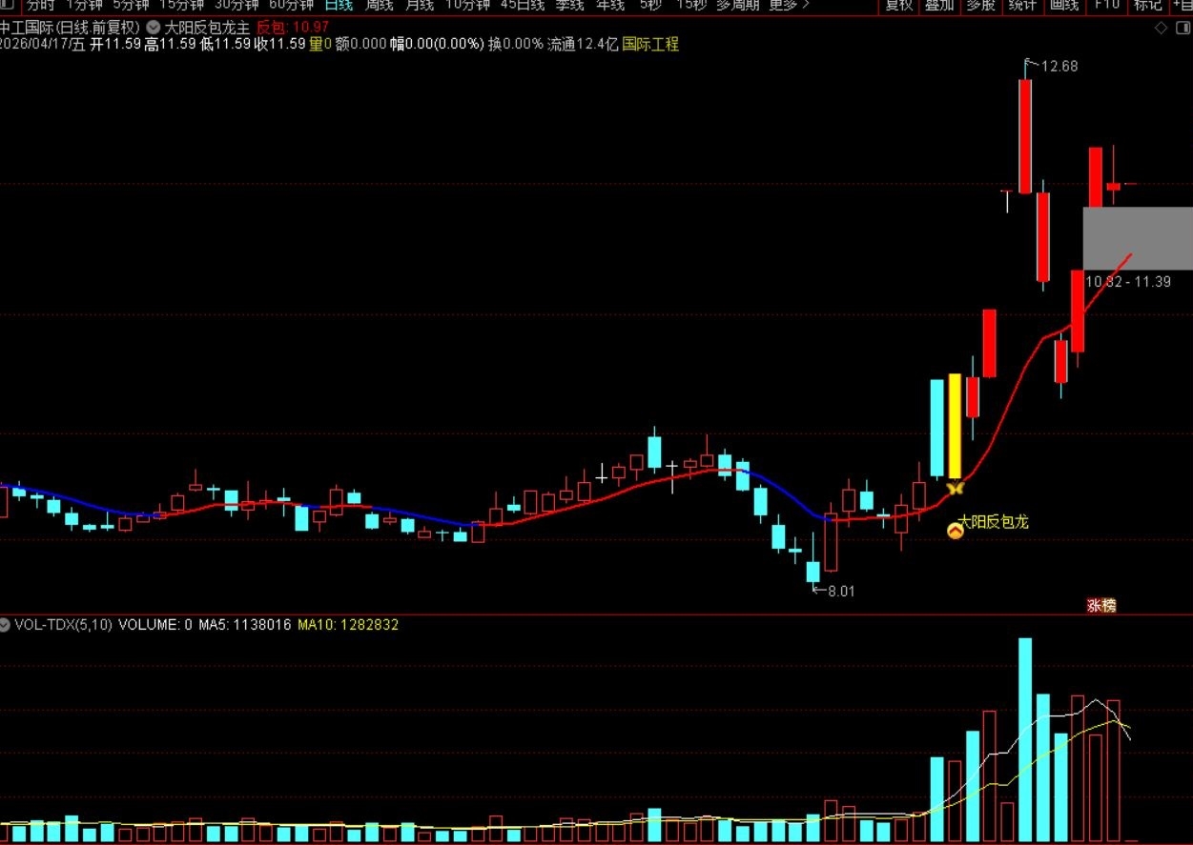Image resolution: width=1193 pixels, height=845 pixels.
Task: Click the 10.82 - 11.39 range label
Action: pos(1128,282)
